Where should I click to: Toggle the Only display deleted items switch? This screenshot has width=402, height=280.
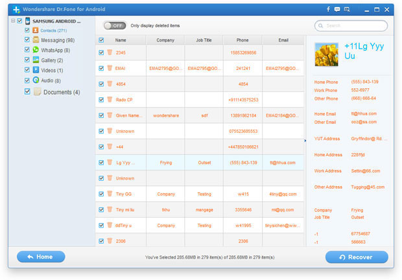coord(115,26)
